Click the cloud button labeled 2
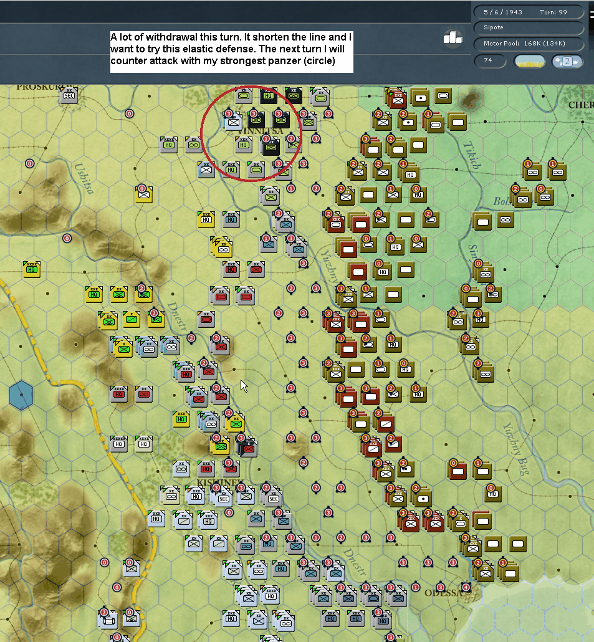This screenshot has width=594, height=642. tap(567, 62)
